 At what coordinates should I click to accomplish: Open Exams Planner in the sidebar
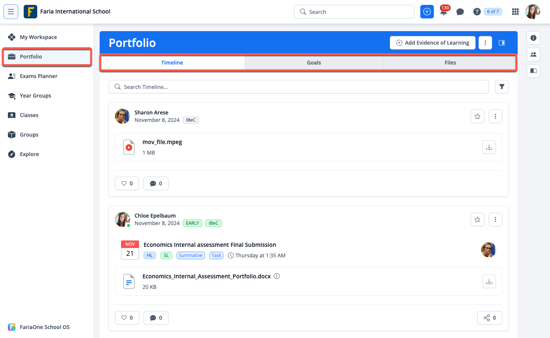[38, 76]
